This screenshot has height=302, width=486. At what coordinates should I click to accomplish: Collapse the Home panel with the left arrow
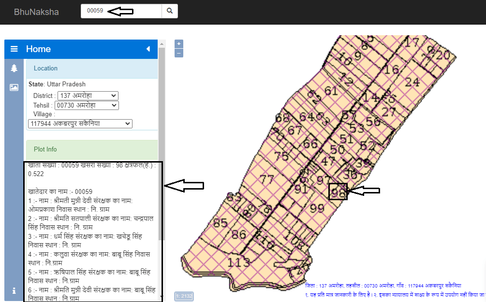(x=148, y=49)
